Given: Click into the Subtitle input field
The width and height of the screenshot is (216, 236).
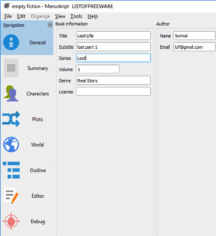Looking at the screenshot, I should pos(113,47).
